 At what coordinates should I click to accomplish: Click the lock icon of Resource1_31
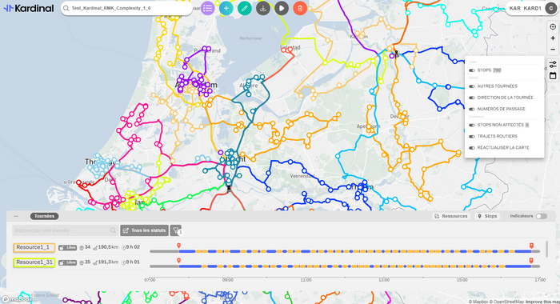[62, 262]
